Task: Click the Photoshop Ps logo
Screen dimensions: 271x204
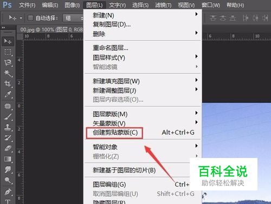Action: (8, 5)
